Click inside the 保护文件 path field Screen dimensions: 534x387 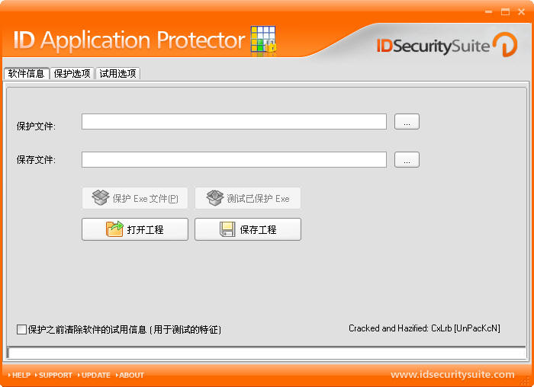[x=233, y=122]
